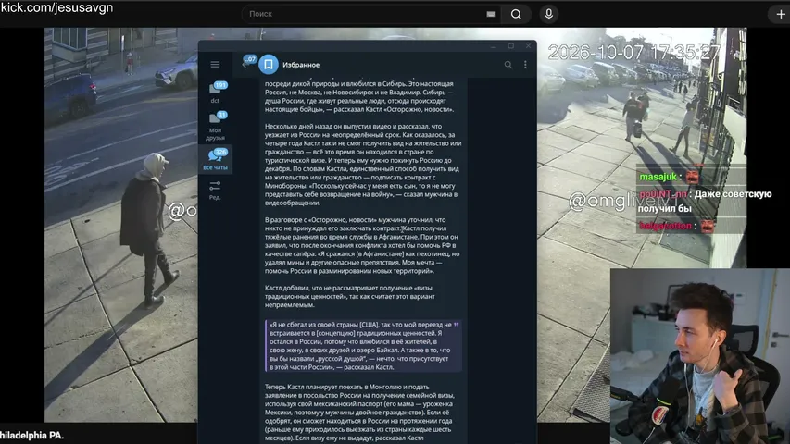Minimize the Telegram window
790x444 pixels.
[494, 46]
